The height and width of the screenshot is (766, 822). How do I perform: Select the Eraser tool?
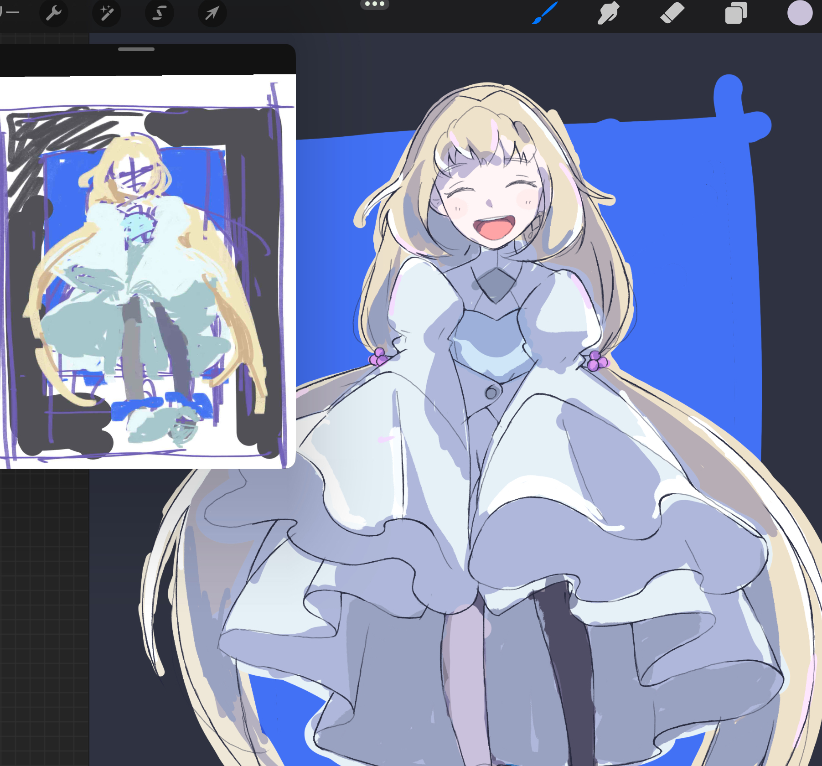(672, 13)
